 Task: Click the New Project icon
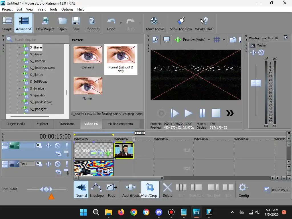click(x=45, y=23)
